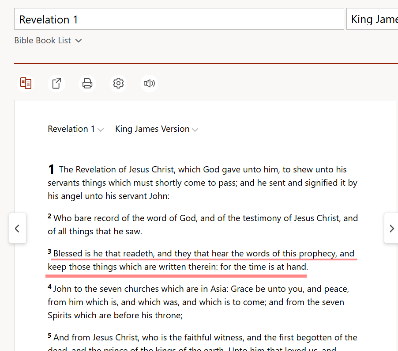Click verse 3 'Blessed is he that readeth'

(x=201, y=260)
